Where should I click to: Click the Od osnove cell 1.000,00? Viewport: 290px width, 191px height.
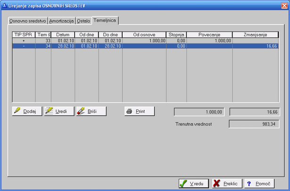pos(144,41)
